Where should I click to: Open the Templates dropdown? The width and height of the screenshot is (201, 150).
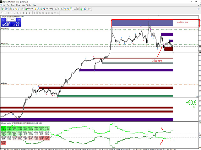click(x=90, y=9)
